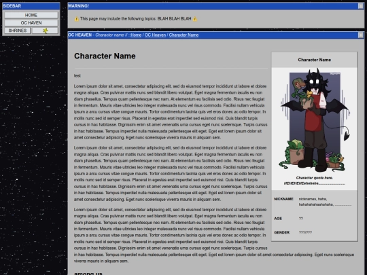The width and height of the screenshot is (367, 275).
Task: Click the 'among us' section heading
Action: click(88, 273)
